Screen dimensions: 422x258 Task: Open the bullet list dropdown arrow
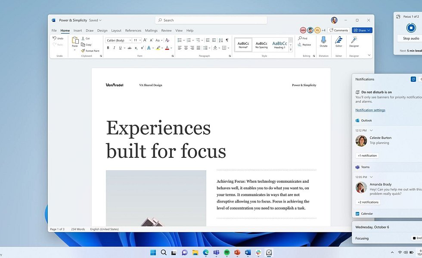click(x=184, y=40)
